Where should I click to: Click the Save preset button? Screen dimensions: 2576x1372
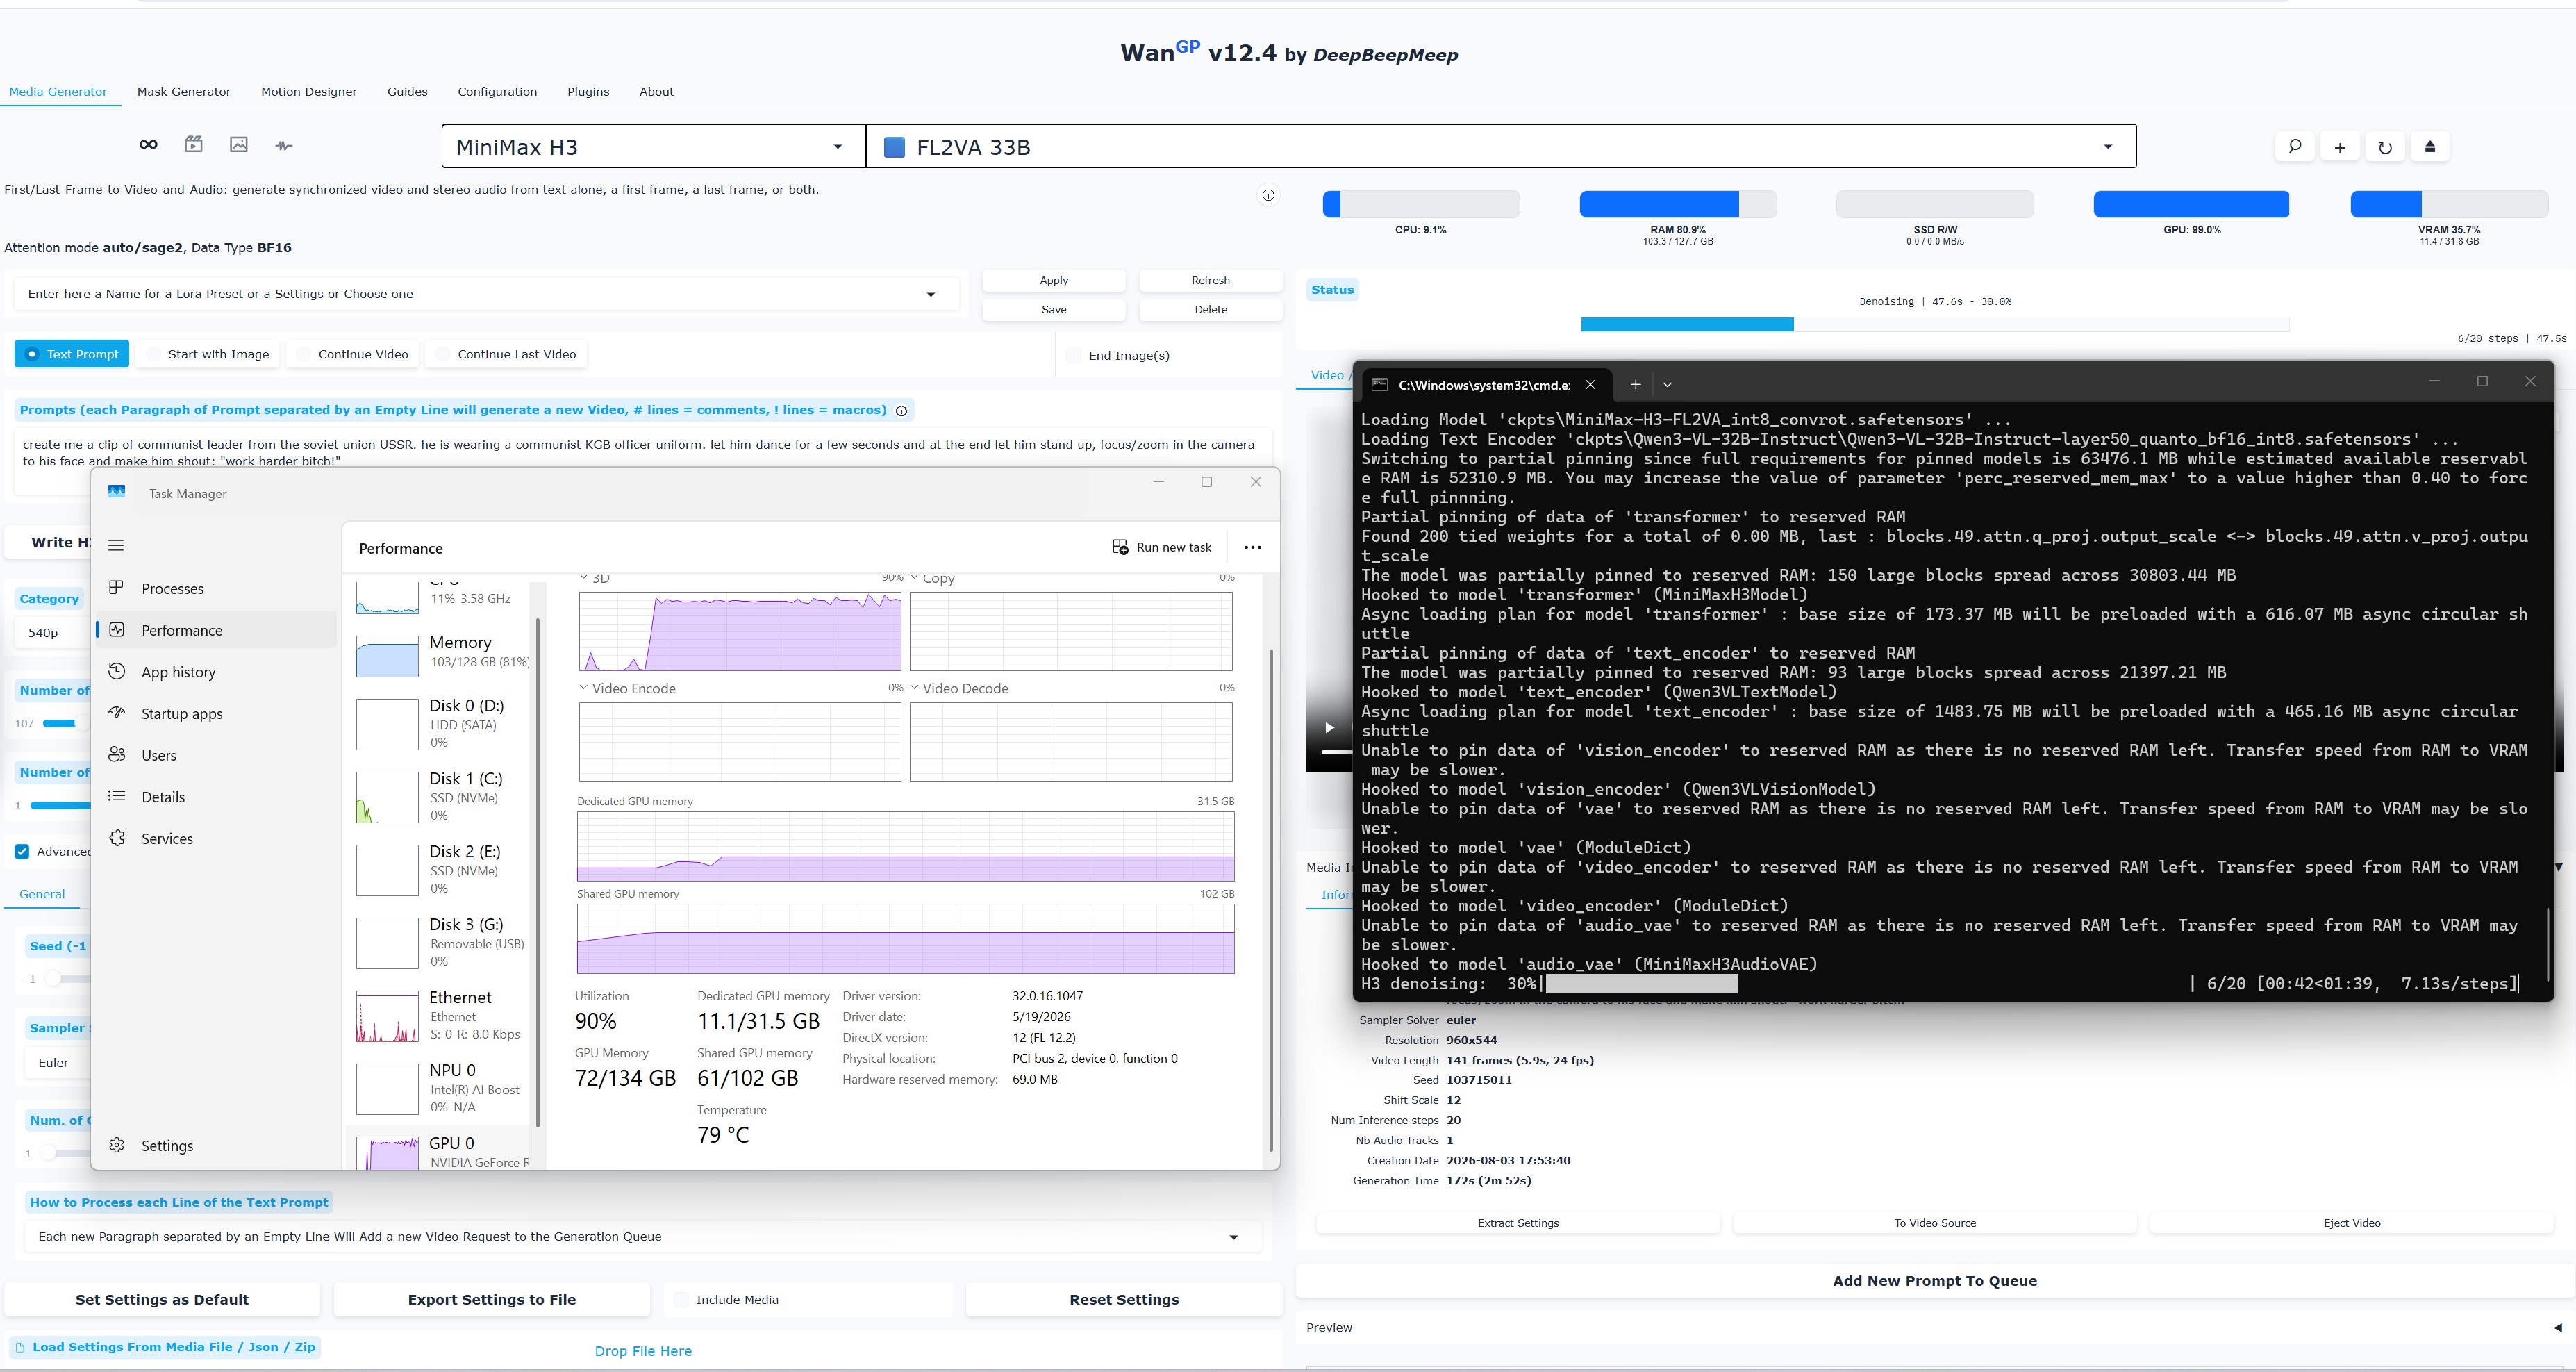coord(1054,309)
